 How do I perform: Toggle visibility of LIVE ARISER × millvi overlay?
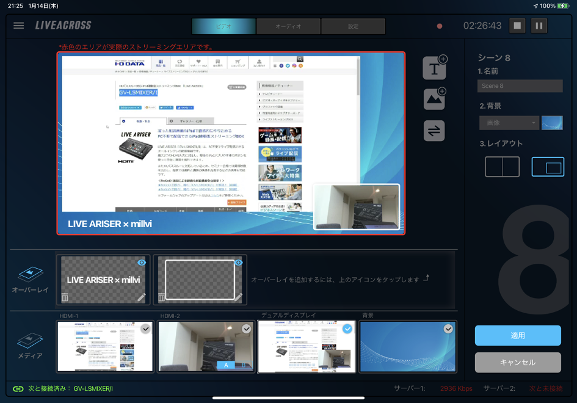142,263
